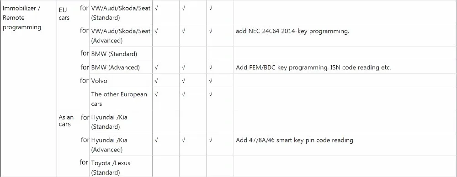This screenshot has width=457, height=177.
Task: Click Toyota /Lexus (Standard) row label
Action: pyautogui.click(x=111, y=168)
